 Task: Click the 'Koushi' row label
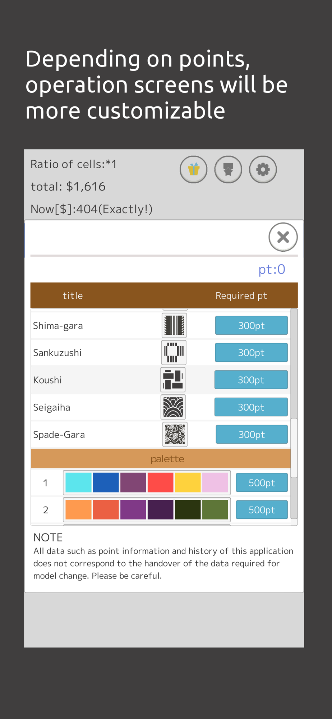(x=47, y=380)
